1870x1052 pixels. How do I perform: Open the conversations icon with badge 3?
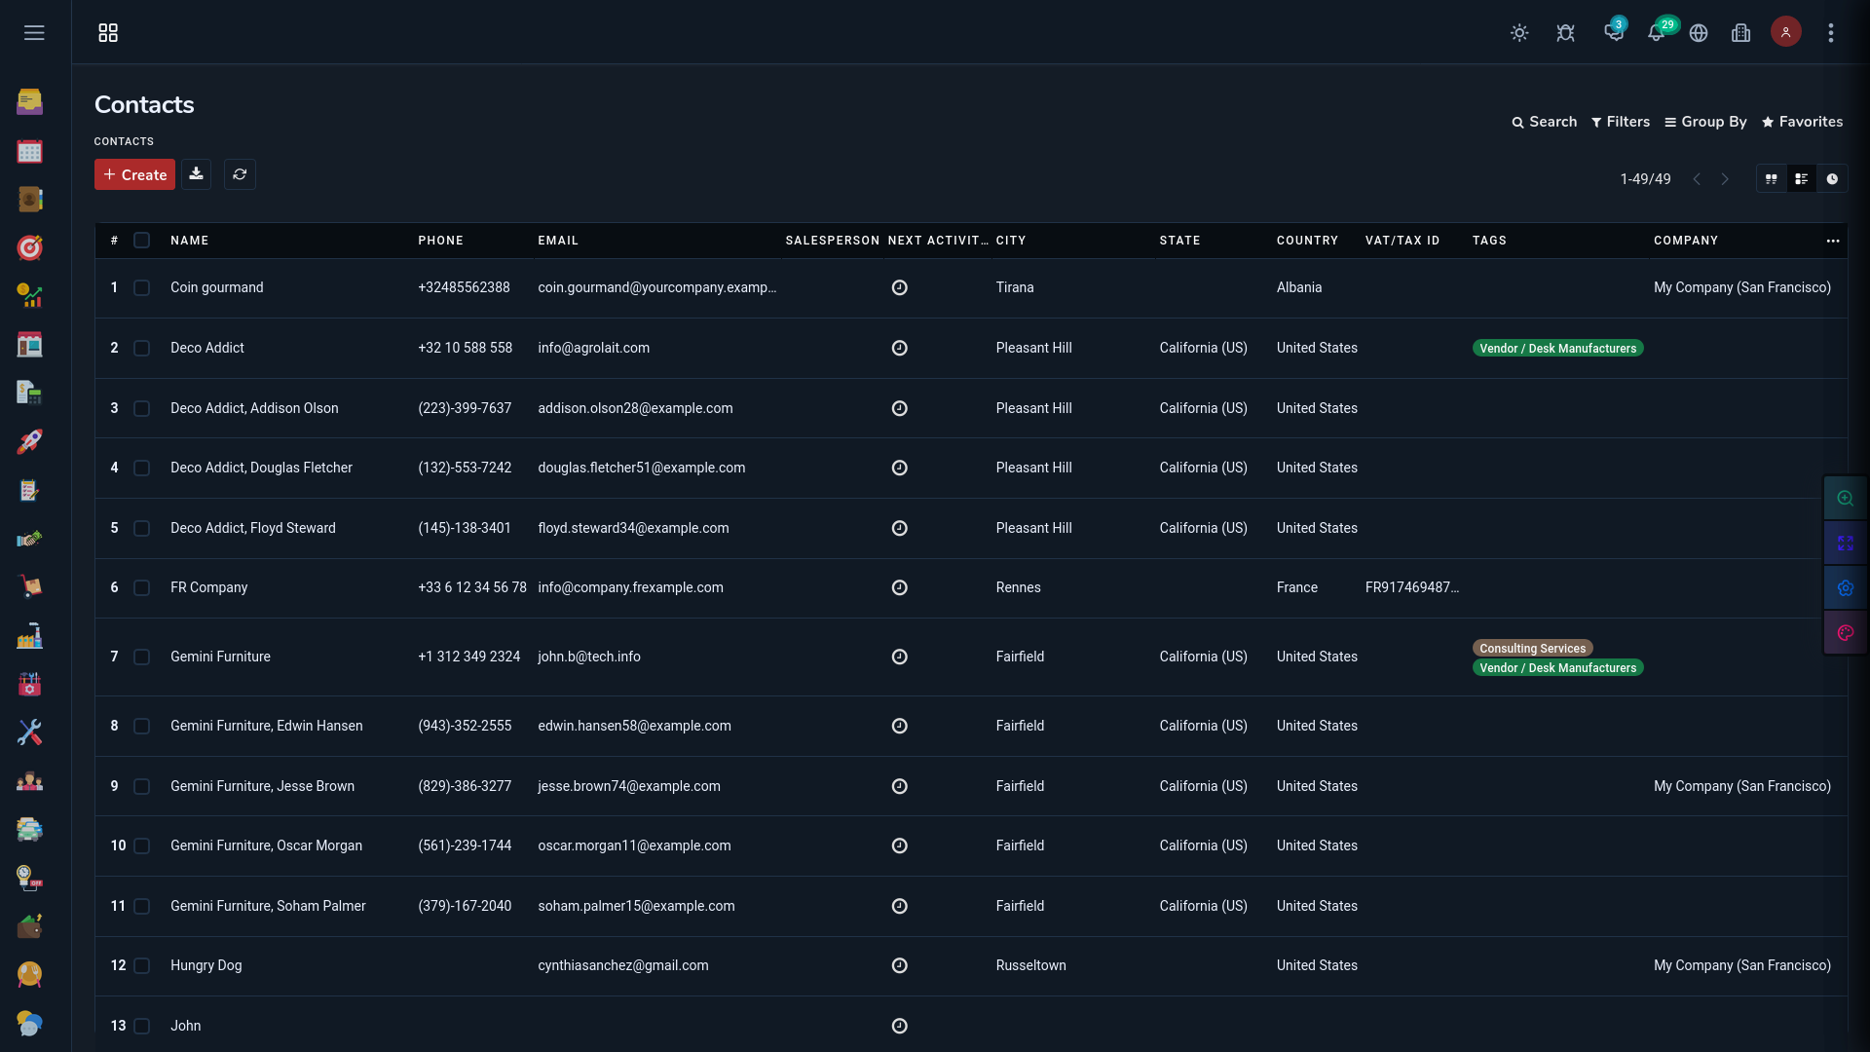click(x=1614, y=31)
